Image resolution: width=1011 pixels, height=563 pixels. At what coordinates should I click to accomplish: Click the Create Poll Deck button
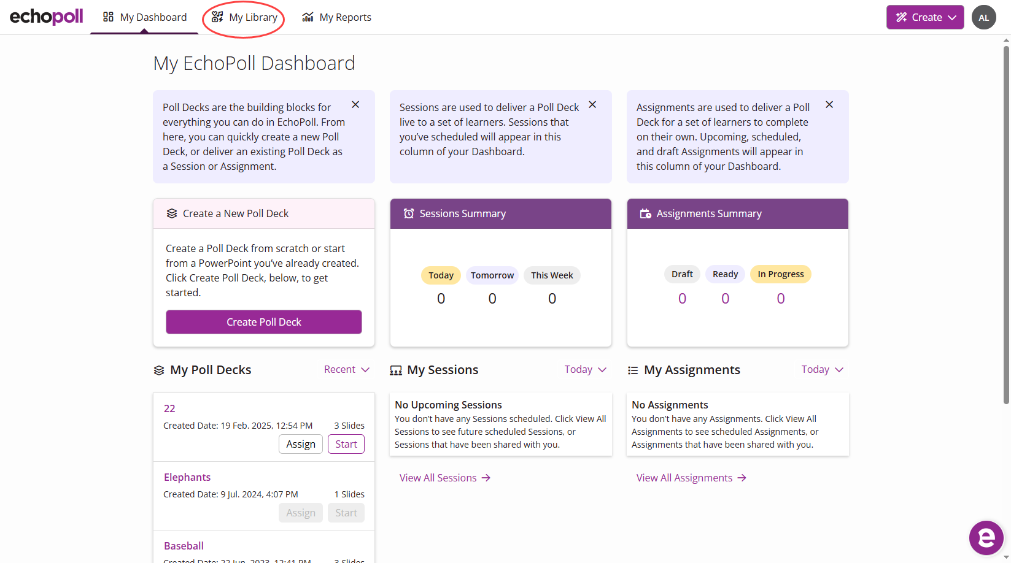264,322
